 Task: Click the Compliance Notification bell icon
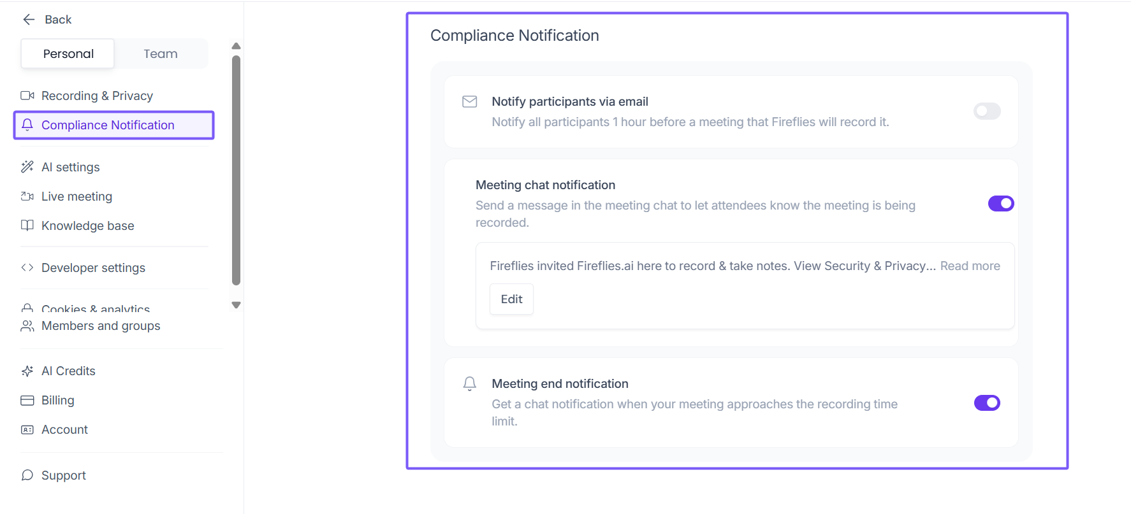[27, 125]
